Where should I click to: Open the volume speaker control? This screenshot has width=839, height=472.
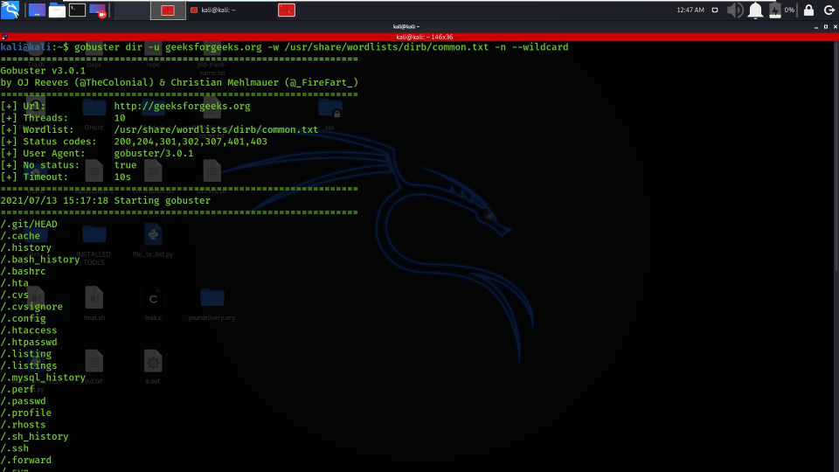pyautogui.click(x=735, y=10)
